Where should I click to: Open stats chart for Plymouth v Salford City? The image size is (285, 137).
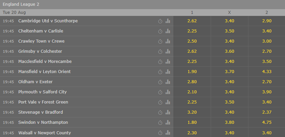point(168,92)
